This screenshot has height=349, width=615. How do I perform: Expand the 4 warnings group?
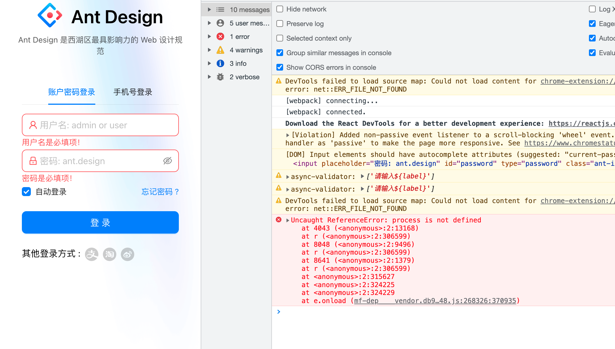pyautogui.click(x=209, y=50)
